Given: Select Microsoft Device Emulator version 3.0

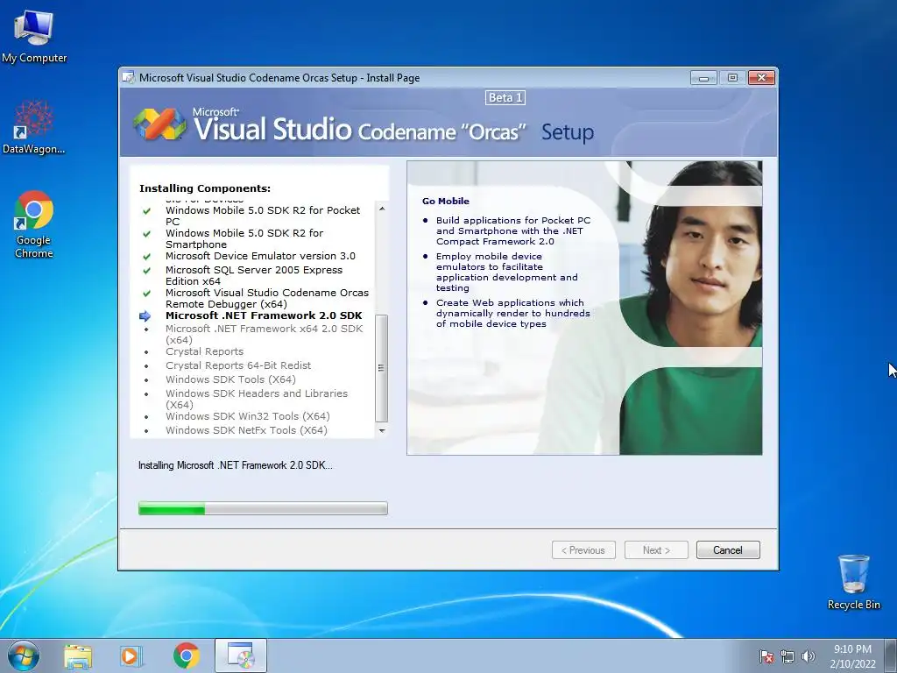Looking at the screenshot, I should tap(260, 256).
